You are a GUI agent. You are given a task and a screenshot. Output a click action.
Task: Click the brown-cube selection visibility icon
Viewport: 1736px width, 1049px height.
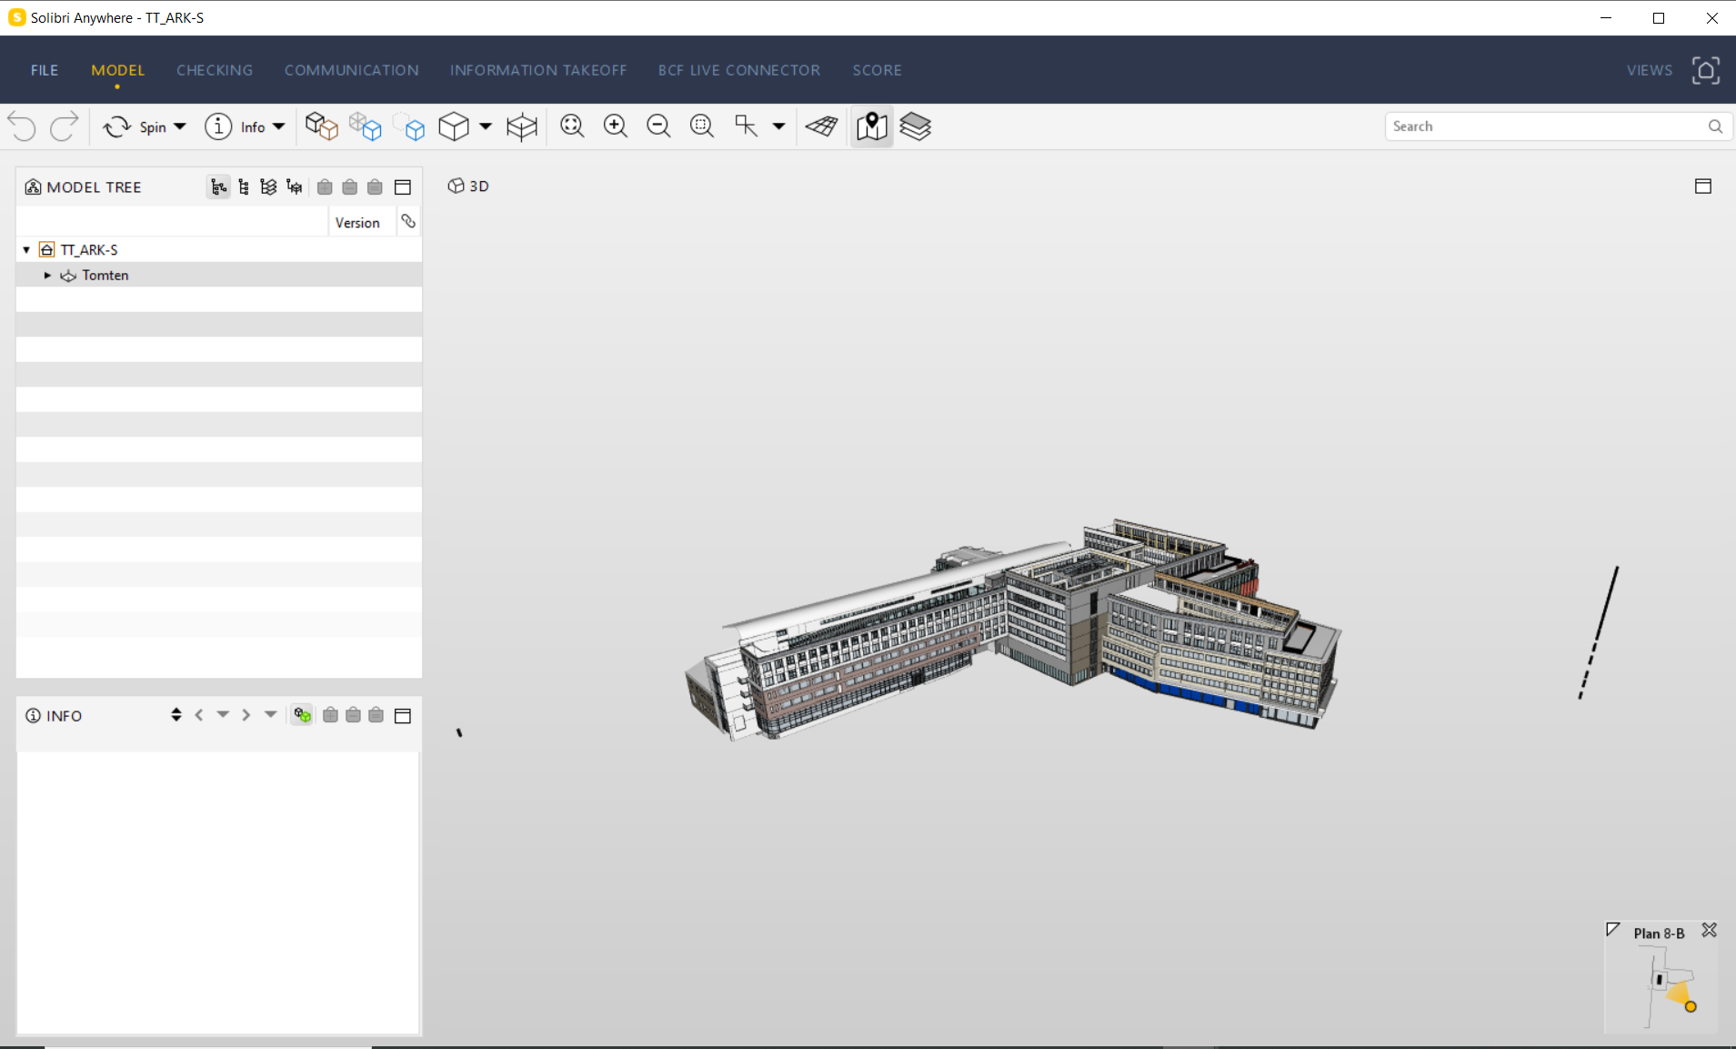tap(321, 126)
